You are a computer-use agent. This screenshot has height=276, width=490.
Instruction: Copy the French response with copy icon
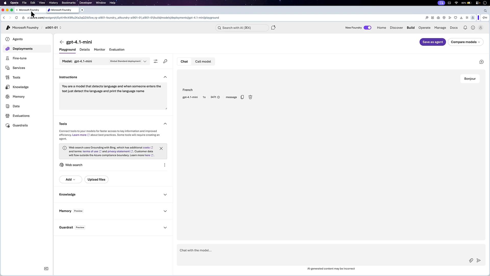(242, 97)
